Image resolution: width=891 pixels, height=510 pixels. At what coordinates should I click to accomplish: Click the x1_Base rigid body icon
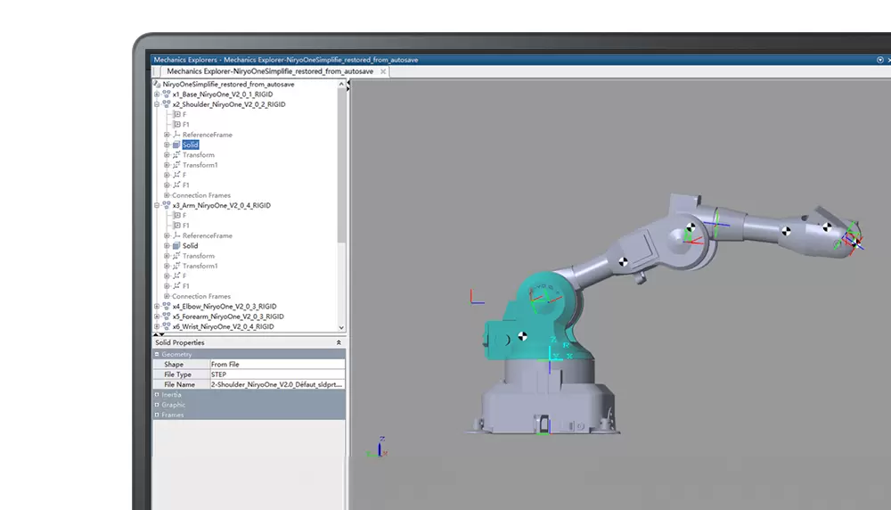166,94
